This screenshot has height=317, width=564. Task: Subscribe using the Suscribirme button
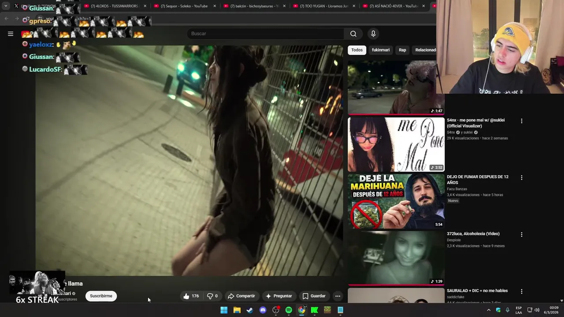101,296
